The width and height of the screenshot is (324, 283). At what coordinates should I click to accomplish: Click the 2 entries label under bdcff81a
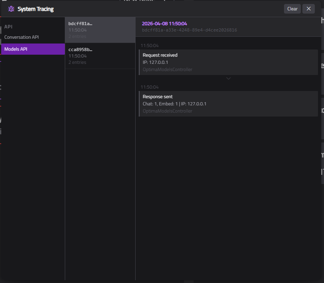pyautogui.click(x=77, y=36)
